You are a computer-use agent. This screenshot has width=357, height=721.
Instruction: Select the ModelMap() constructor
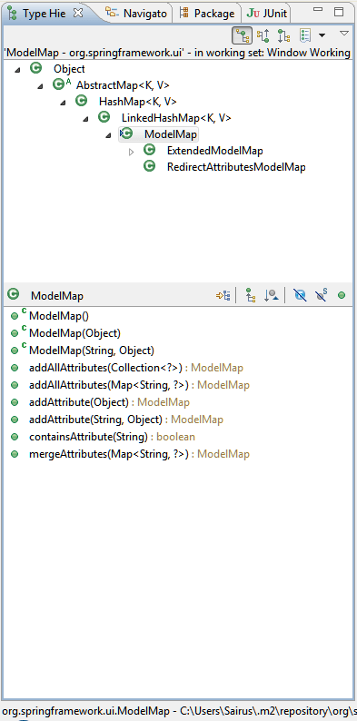(x=59, y=316)
